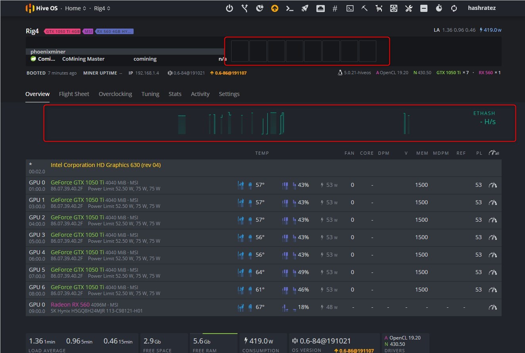The width and height of the screenshot is (525, 353).
Task: Open the Flight Sheet tab
Action: click(x=74, y=94)
